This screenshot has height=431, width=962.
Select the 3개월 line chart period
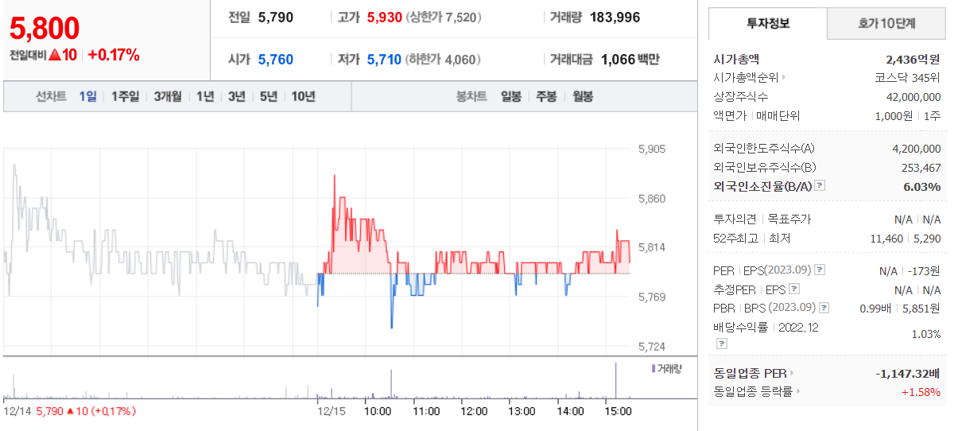[168, 96]
